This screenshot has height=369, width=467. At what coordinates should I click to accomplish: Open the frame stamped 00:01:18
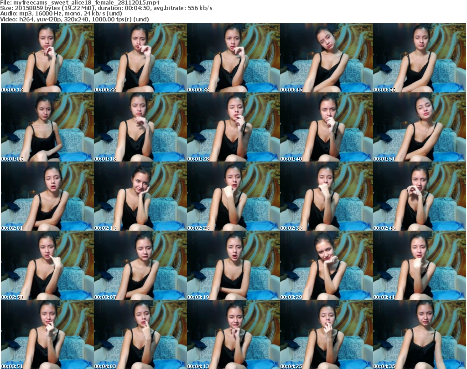140,127
